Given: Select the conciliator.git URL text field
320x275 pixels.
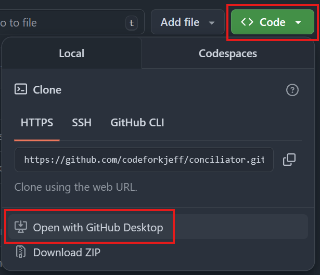Looking at the screenshot, I should coord(144,160).
